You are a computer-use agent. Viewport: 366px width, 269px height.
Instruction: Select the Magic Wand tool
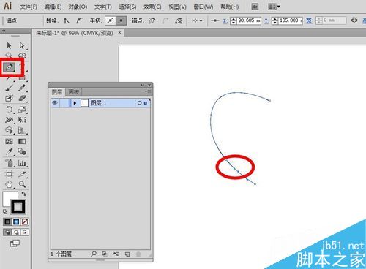pyautogui.click(x=9, y=55)
